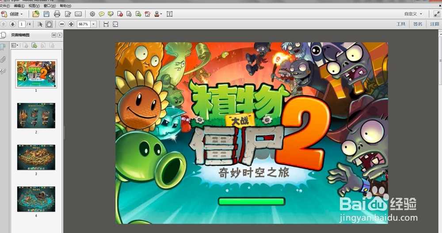Open the zoom percentage dropdown arrow
Screen dimensions: 442x233
pyautogui.click(x=94, y=24)
